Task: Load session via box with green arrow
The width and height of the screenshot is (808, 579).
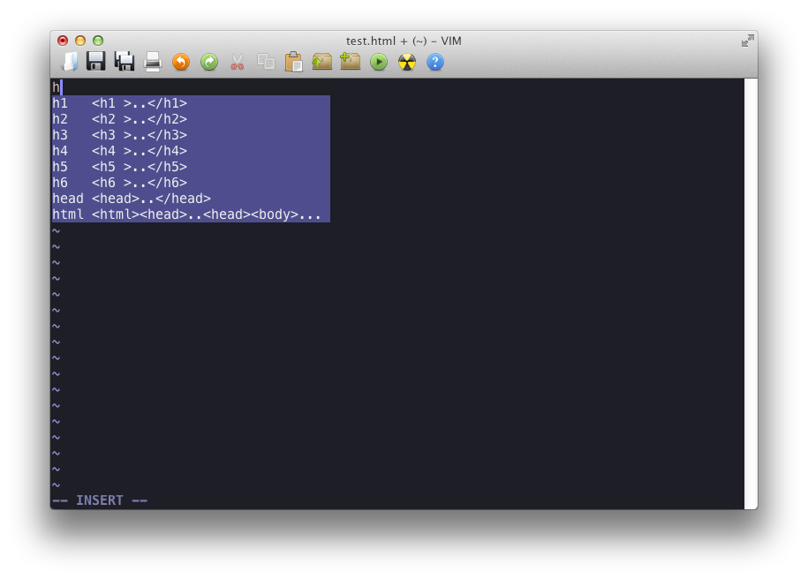Action: coord(321,62)
